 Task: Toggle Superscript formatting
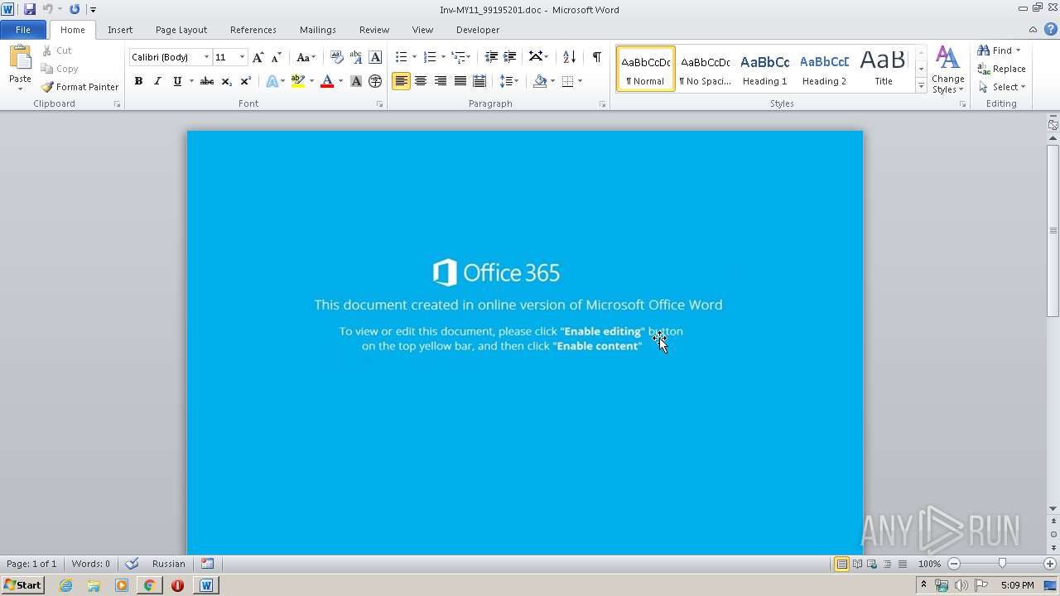(245, 81)
